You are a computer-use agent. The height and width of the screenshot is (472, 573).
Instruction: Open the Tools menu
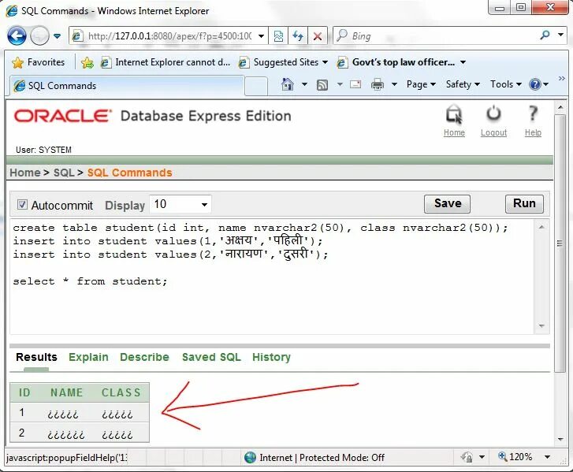coord(506,84)
